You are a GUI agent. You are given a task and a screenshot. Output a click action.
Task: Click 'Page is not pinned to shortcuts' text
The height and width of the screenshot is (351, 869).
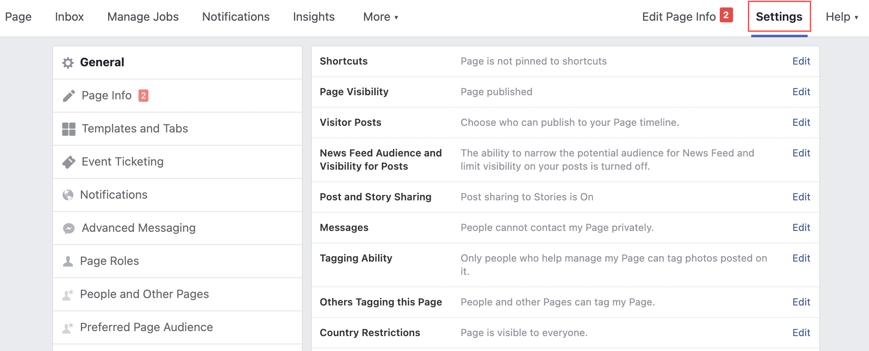point(534,61)
